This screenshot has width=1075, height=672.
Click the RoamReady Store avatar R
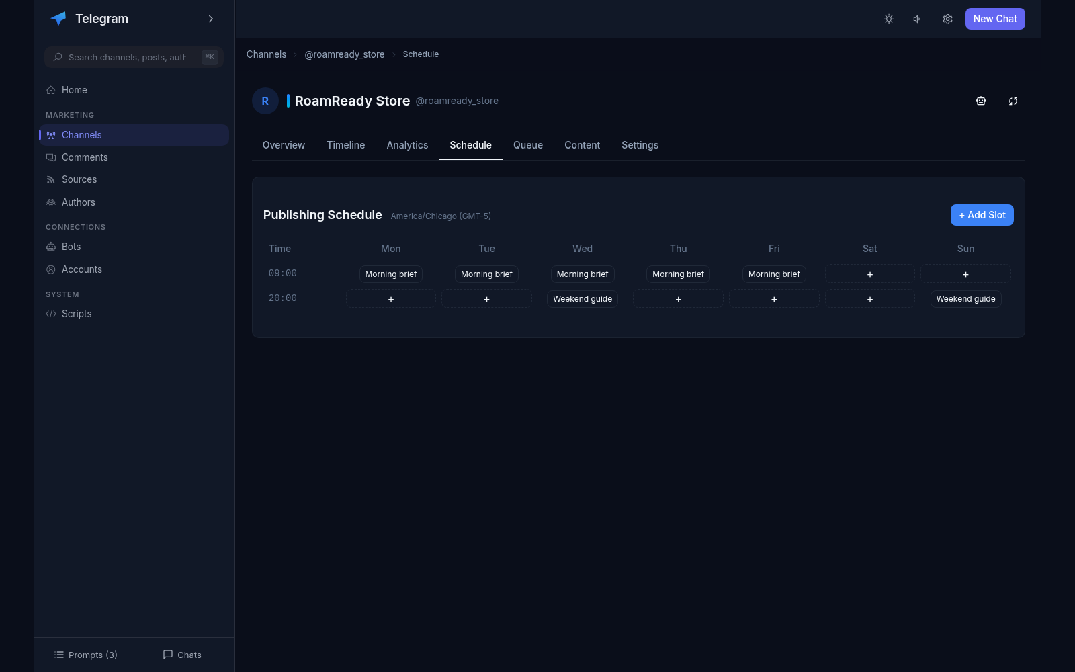(265, 101)
